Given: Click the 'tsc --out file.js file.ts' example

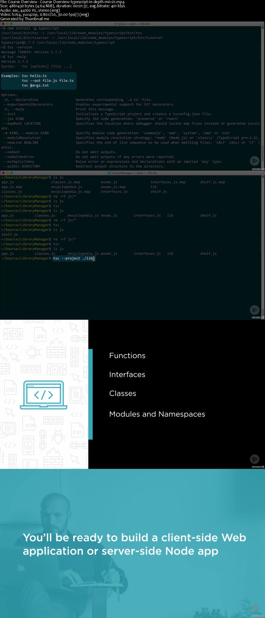Looking at the screenshot, I should [x=48, y=81].
